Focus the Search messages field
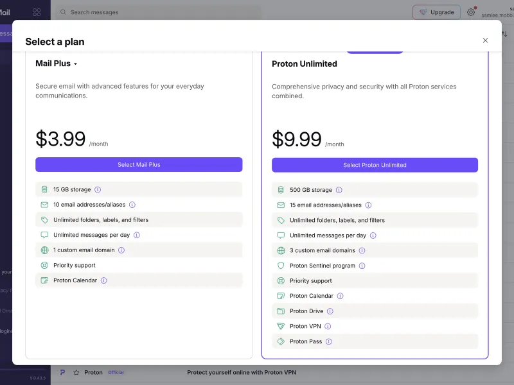The width and height of the screenshot is (514, 385). pyautogui.click(x=159, y=12)
